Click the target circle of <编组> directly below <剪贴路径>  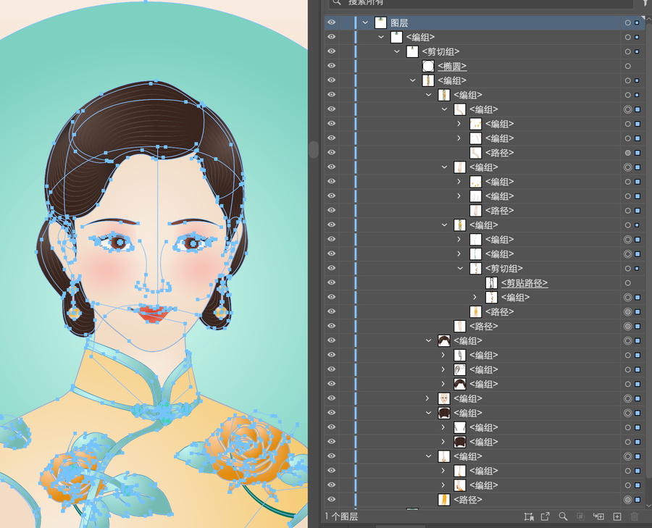click(628, 298)
